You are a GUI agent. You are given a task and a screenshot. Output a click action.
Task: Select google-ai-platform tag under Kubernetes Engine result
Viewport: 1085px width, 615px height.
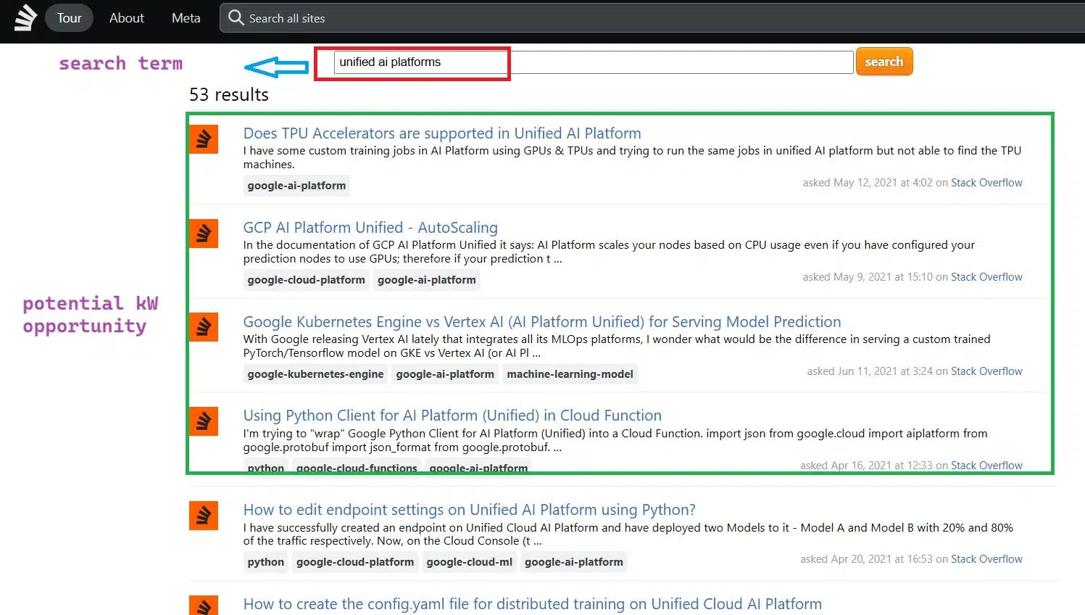coord(445,374)
